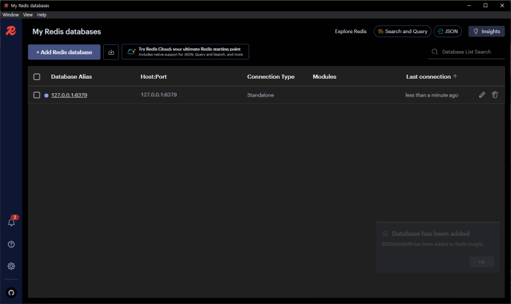Edit the 127.0.0.1:6379 database with pencil icon

[x=482, y=95]
